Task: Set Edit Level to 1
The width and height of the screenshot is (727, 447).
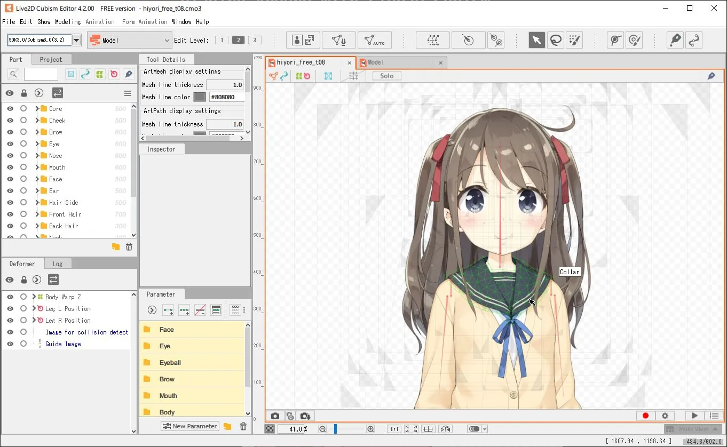Action: pos(222,40)
